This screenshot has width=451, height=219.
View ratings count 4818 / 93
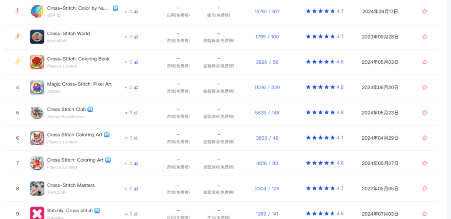coord(267,163)
